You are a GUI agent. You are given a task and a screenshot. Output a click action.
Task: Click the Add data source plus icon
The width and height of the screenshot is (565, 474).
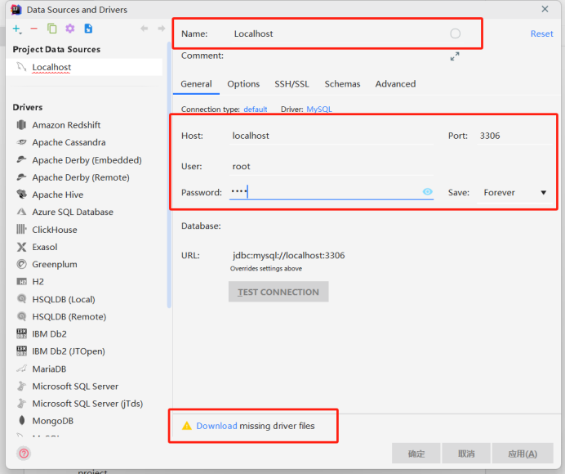pos(16,29)
